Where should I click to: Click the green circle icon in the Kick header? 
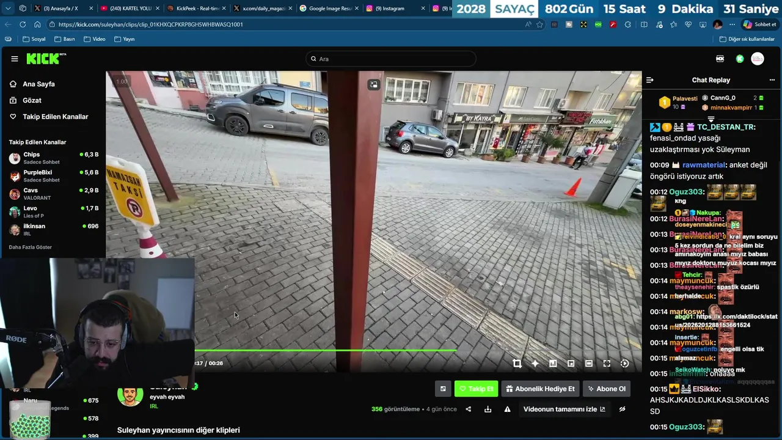pyautogui.click(x=740, y=59)
